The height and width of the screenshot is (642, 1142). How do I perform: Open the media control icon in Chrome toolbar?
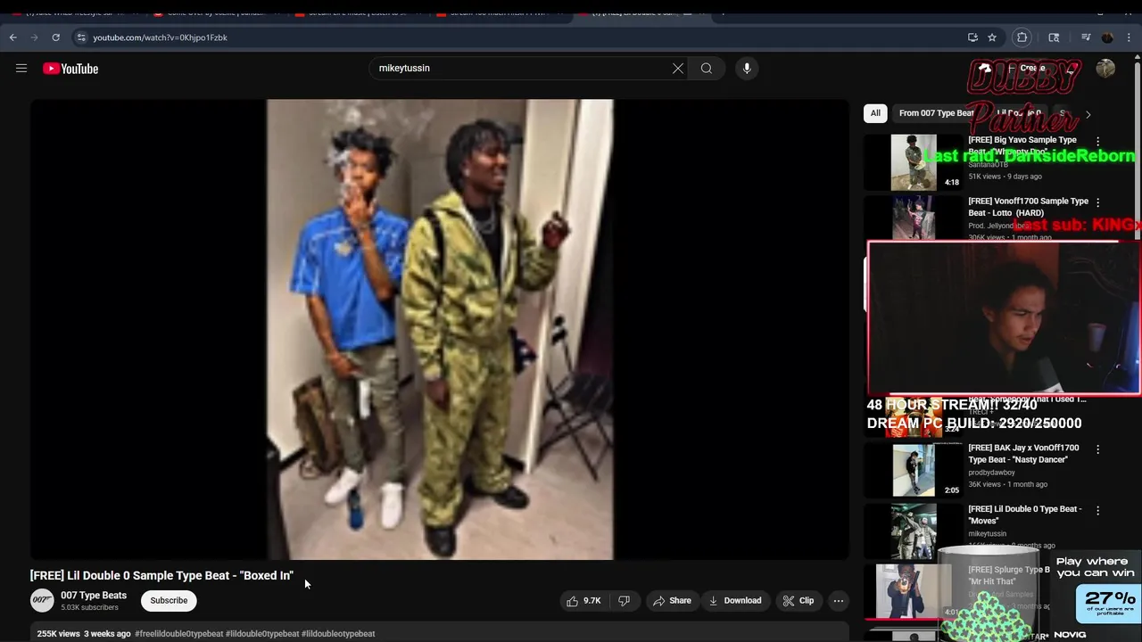1086,37
